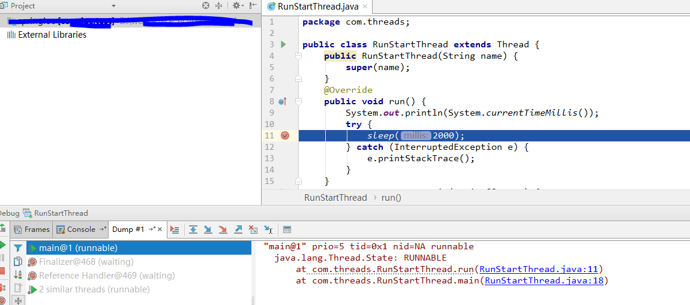Viewport: 690px width, 305px height.
Task: Click the fold end marker at line 6
Action: tap(298, 78)
